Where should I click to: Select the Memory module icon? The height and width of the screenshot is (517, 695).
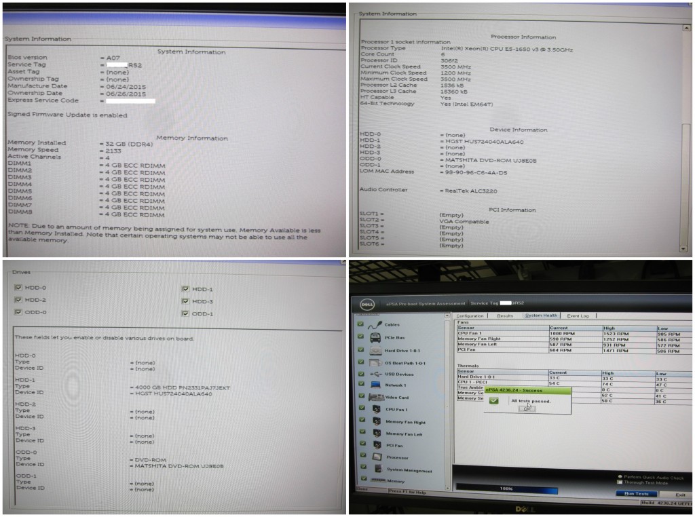tap(378, 480)
